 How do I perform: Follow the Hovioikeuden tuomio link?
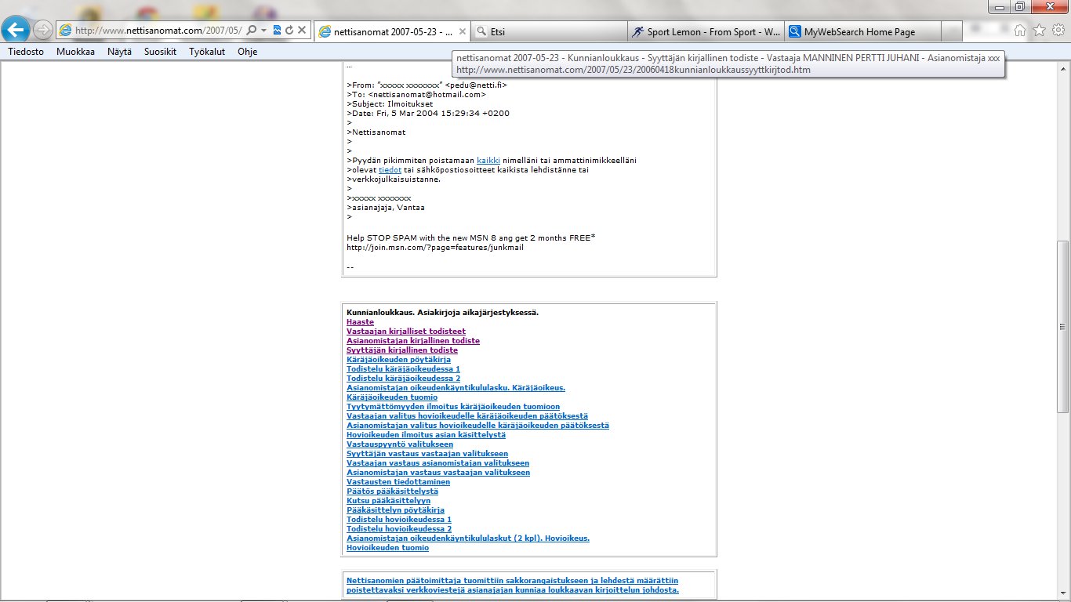click(x=387, y=548)
